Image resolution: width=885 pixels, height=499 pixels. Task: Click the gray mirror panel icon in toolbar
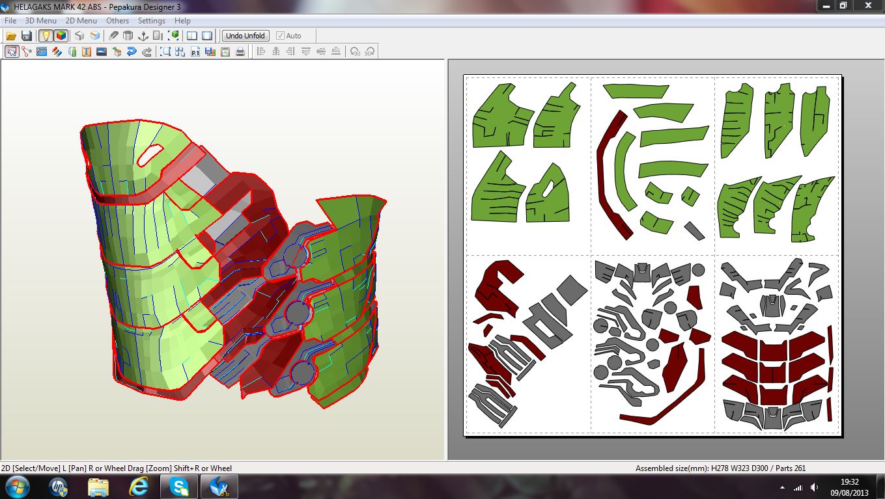[x=158, y=36]
